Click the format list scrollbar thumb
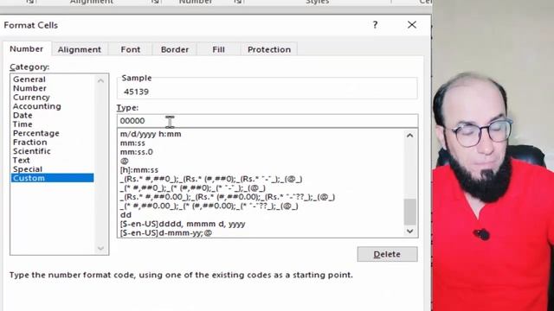The height and width of the screenshot is (311, 554). tap(409, 212)
